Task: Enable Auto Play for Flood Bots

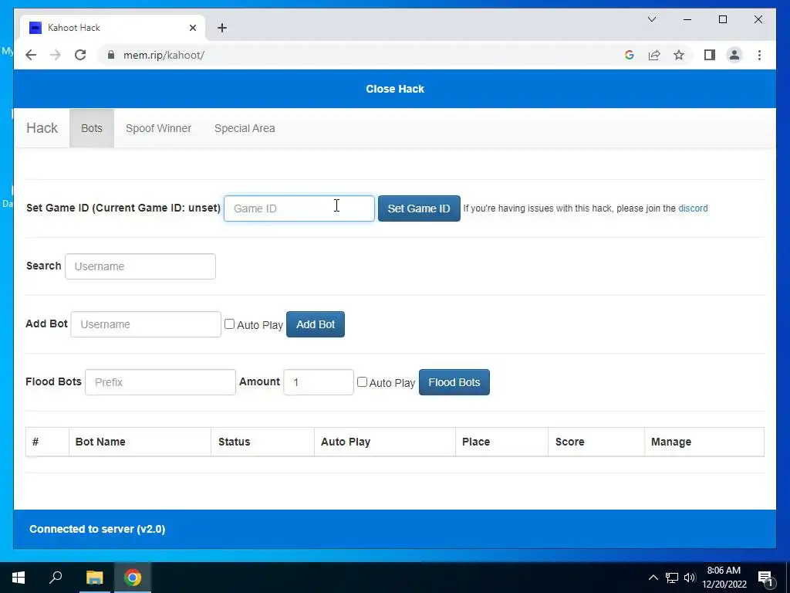Action: click(x=362, y=381)
